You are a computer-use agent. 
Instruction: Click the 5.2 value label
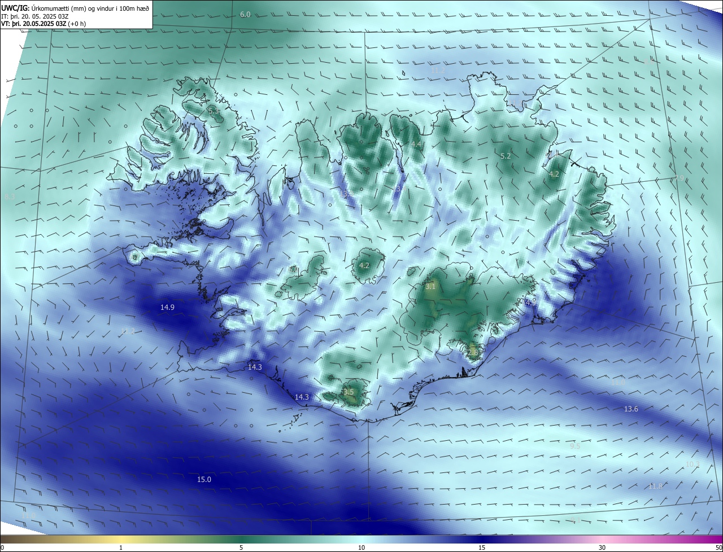pos(506,156)
